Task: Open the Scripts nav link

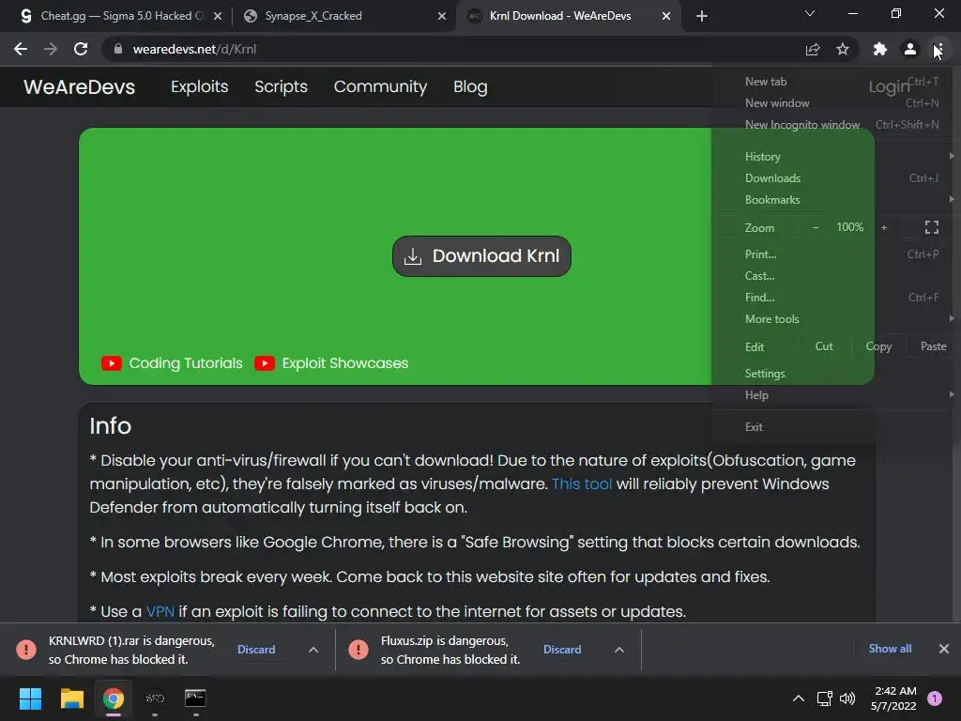Action: click(281, 86)
